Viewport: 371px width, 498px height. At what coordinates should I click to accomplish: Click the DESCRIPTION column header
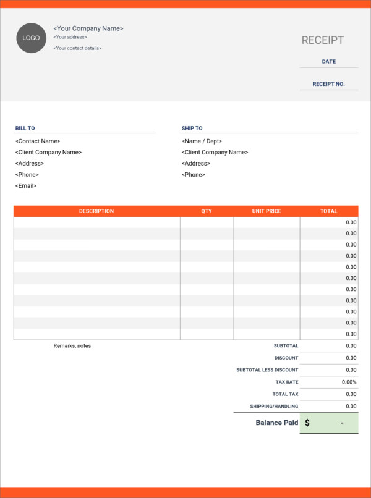(96, 211)
